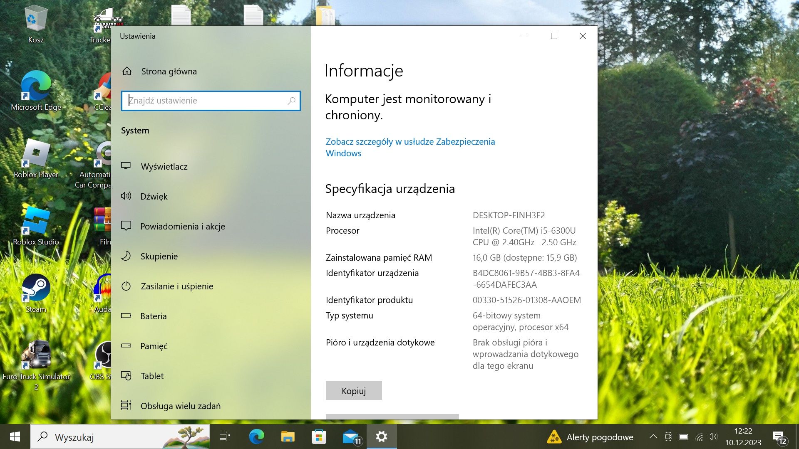This screenshot has width=799, height=449.
Task: Open the Action Center notifications icon
Action: click(779, 437)
